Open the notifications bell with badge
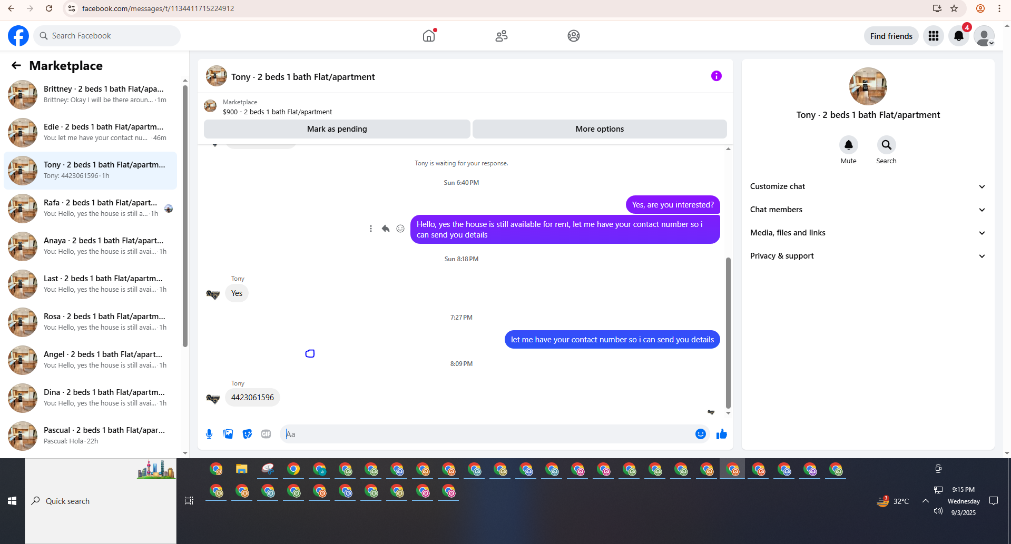Image resolution: width=1011 pixels, height=544 pixels. coord(958,36)
